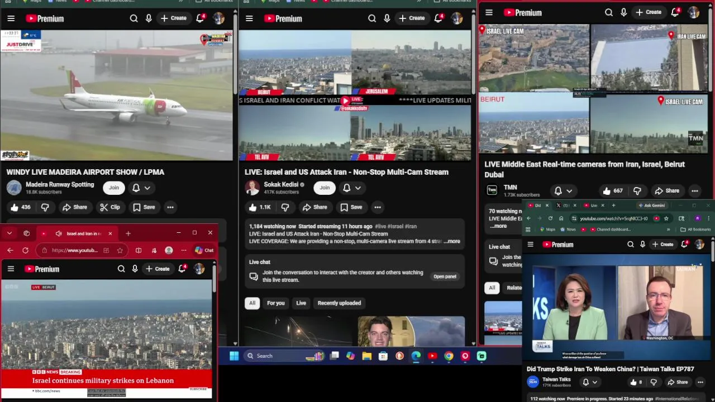Click Create button in Madeira Airport window
The height and width of the screenshot is (402, 715).
click(174, 18)
